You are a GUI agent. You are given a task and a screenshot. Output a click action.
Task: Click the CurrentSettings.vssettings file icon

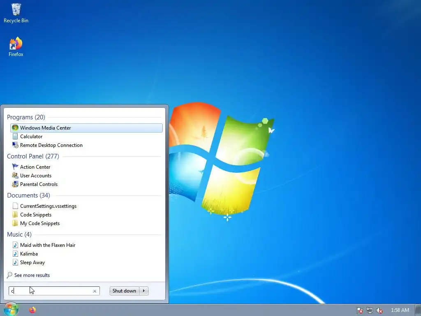click(x=15, y=206)
